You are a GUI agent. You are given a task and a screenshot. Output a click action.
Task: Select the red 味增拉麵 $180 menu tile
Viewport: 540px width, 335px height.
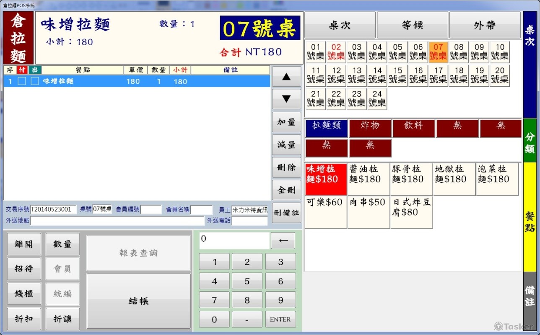[x=326, y=179]
